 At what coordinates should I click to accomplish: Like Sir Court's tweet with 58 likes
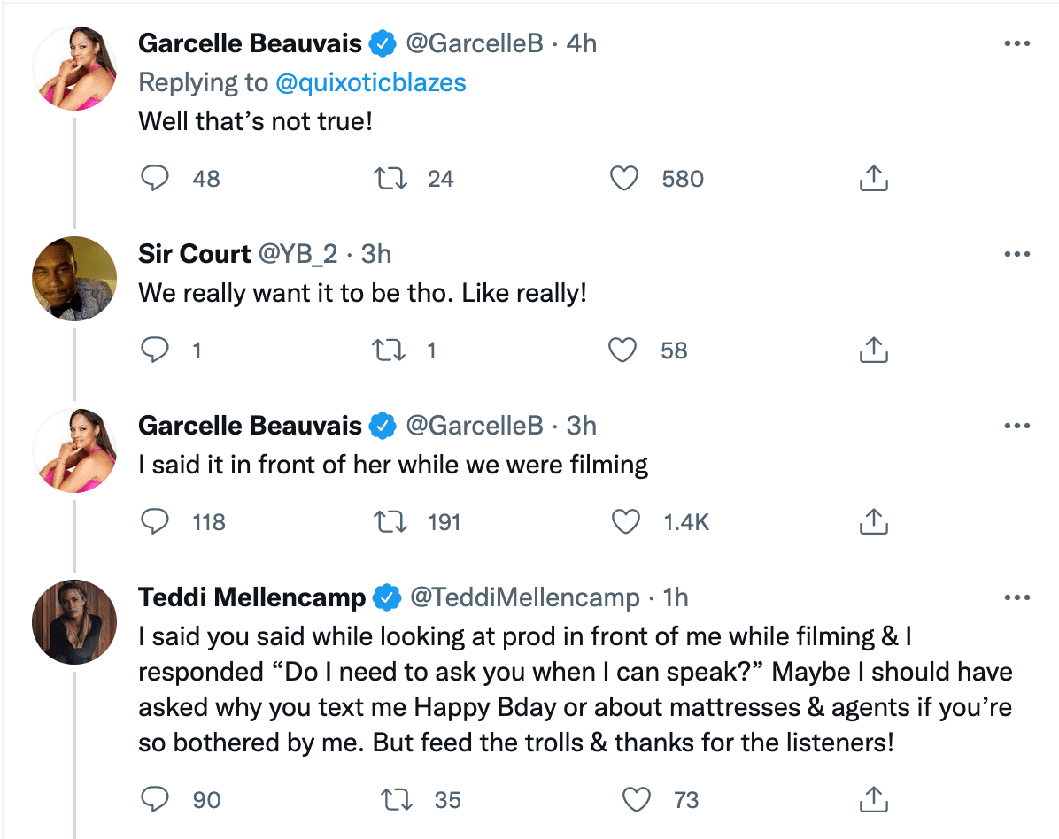(622, 350)
